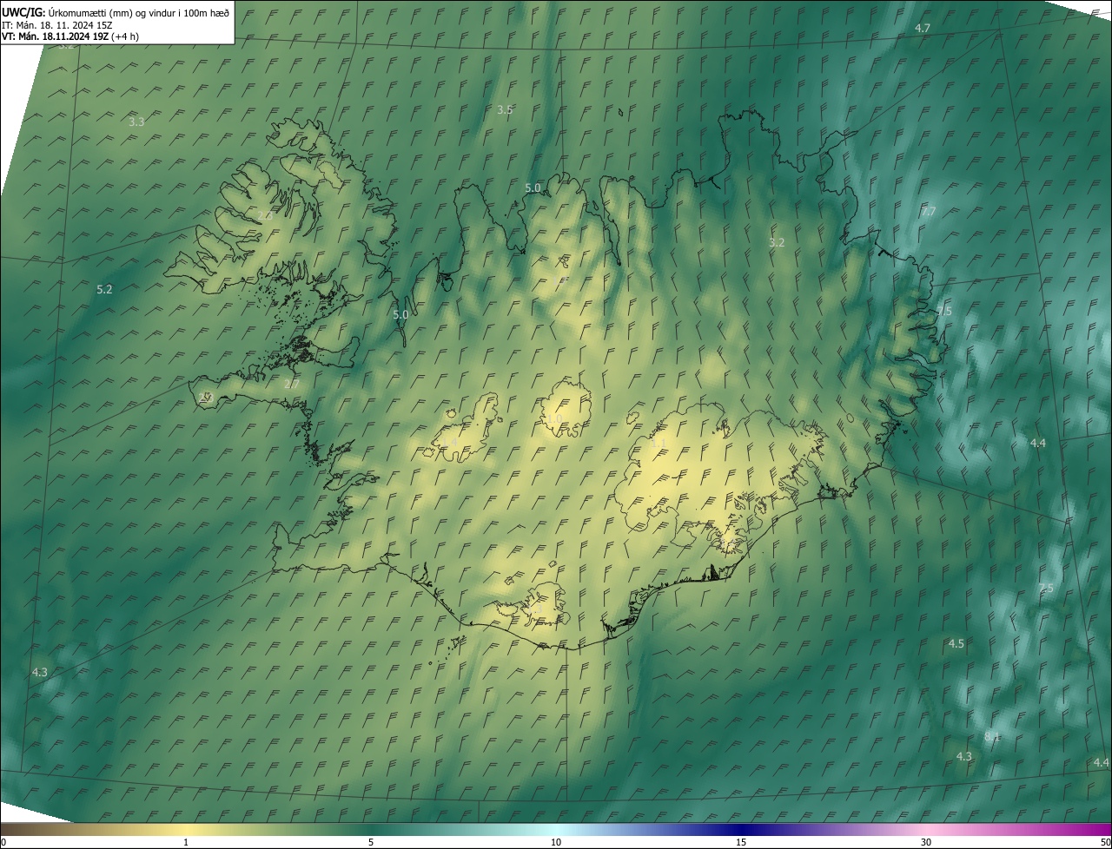The width and height of the screenshot is (1112, 849).
Task: Click the 1.0 value label on the glacier
Action: tap(554, 418)
